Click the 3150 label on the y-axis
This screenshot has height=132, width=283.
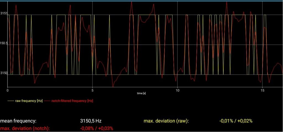(4, 73)
